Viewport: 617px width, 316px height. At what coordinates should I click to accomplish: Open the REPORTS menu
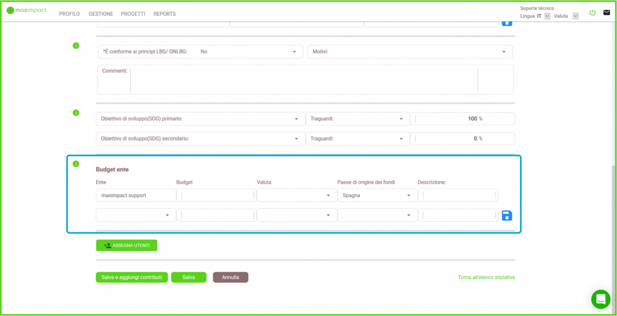coord(164,14)
